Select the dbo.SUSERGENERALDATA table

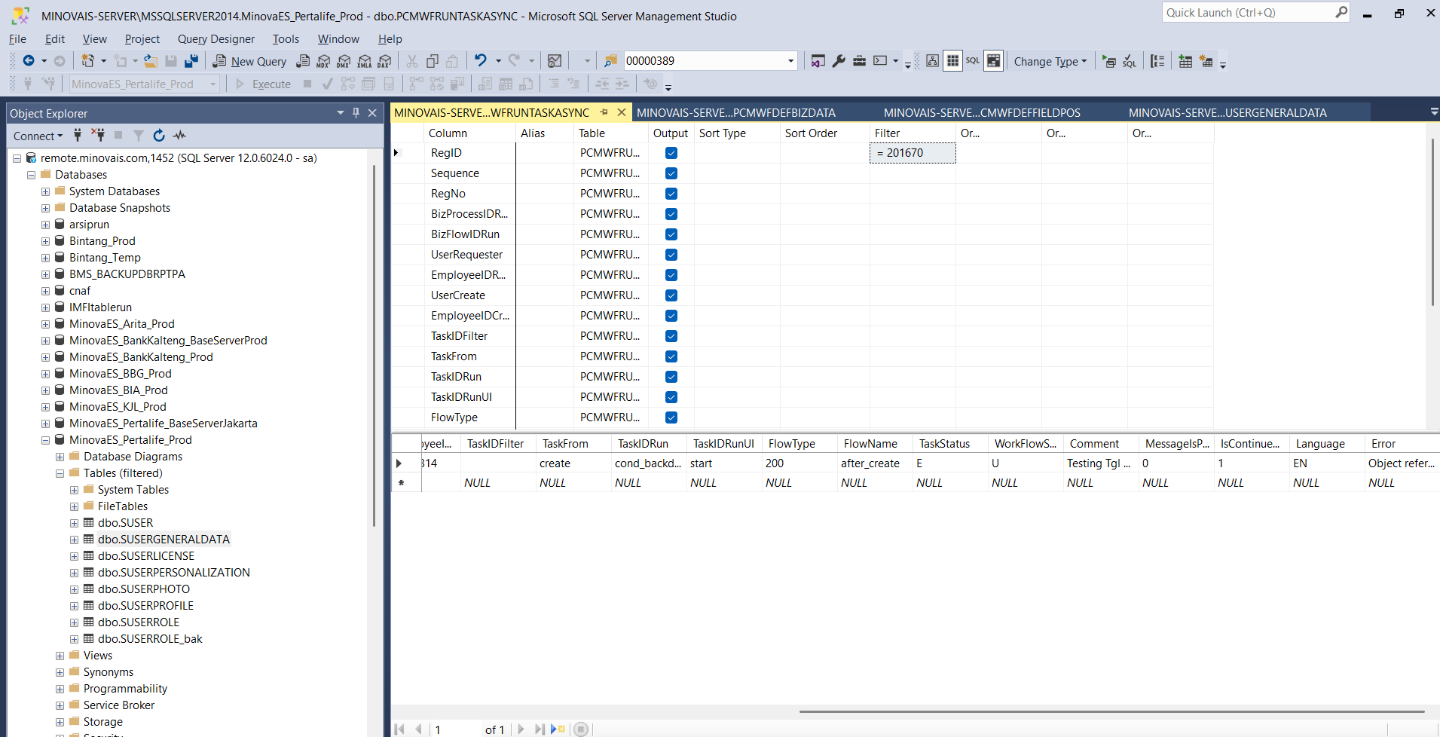pos(164,540)
